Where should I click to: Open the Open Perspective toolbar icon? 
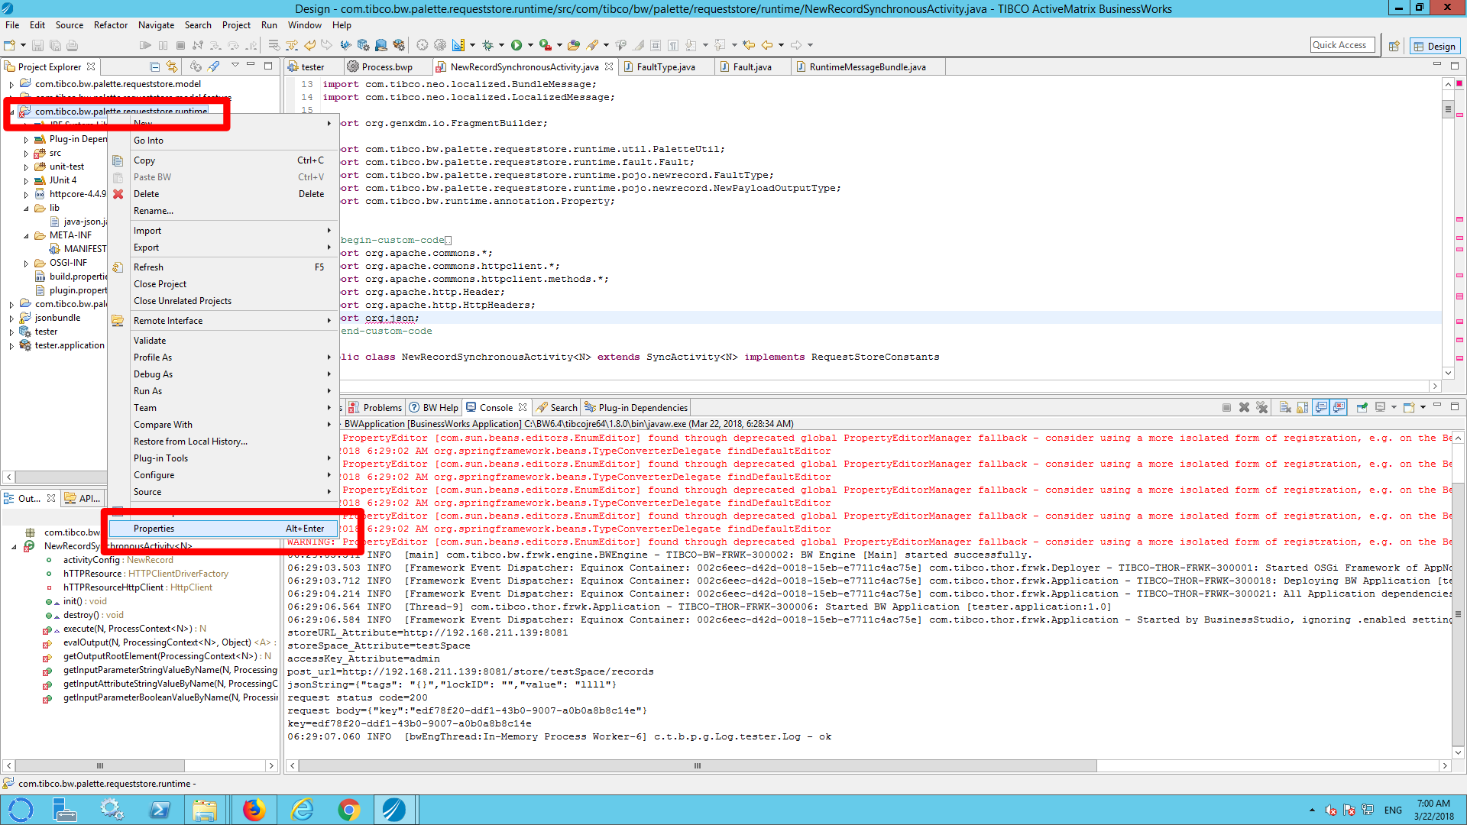(1394, 46)
